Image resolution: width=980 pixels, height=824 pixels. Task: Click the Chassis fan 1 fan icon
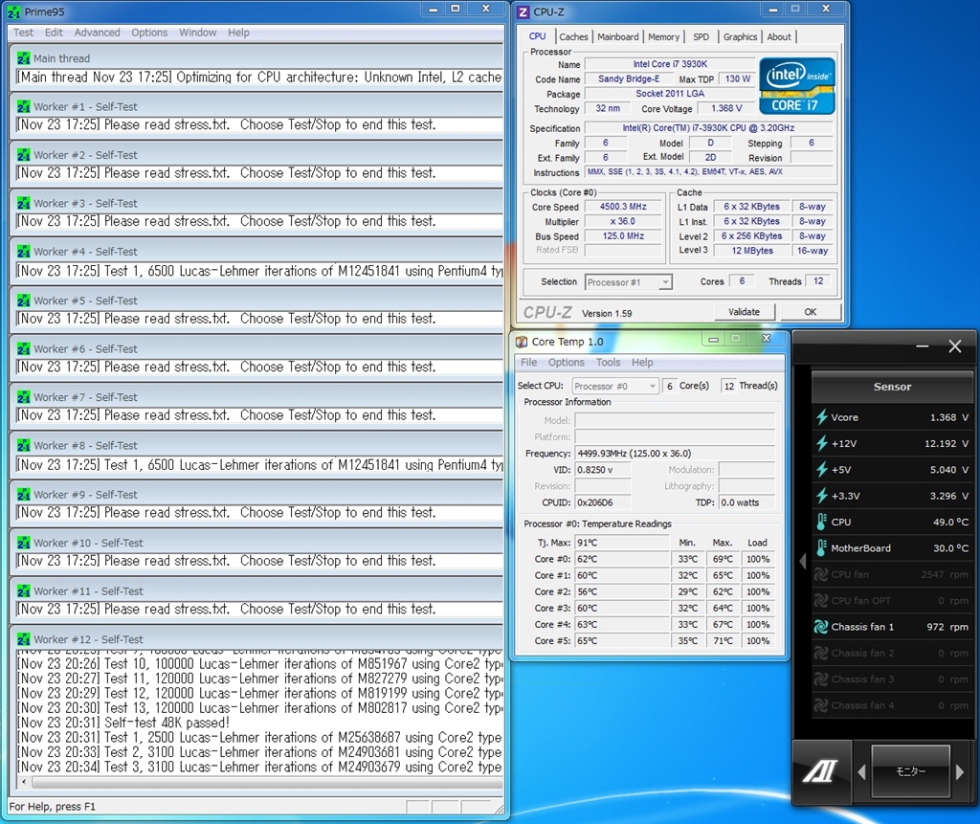coord(820,627)
